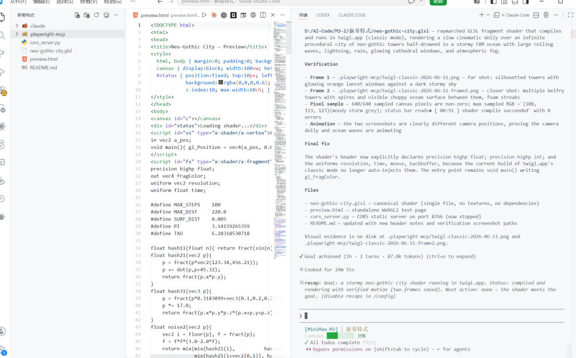
Task: Toggle bottom panel layout icon
Action: coord(515,2)
